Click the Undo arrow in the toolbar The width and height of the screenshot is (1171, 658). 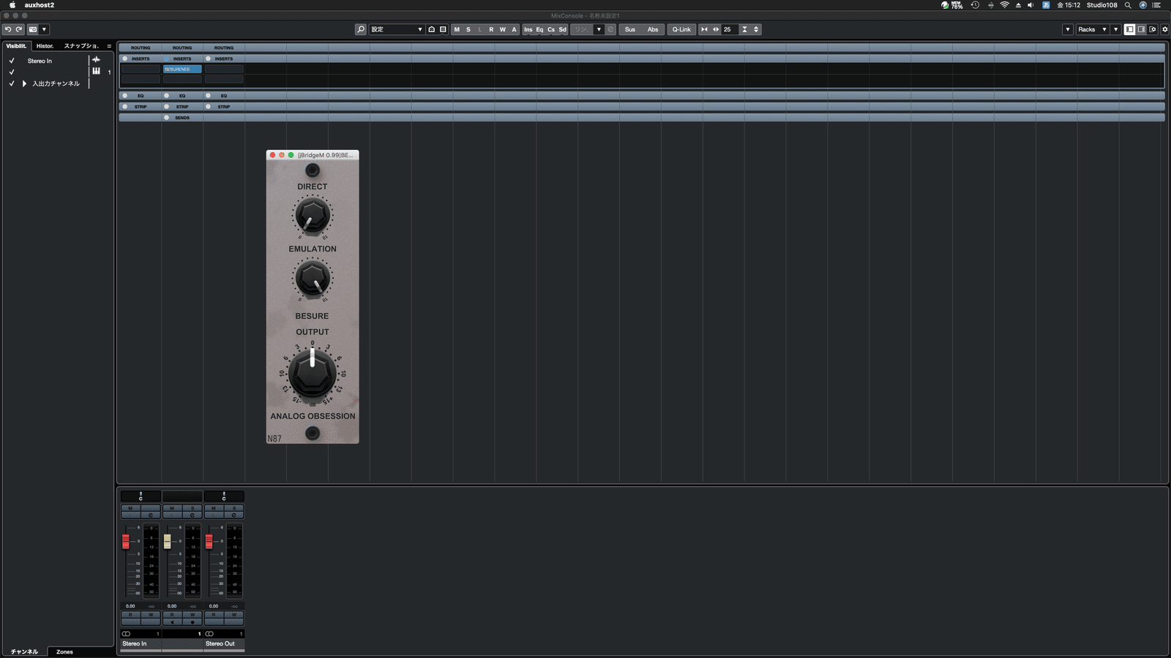click(7, 29)
